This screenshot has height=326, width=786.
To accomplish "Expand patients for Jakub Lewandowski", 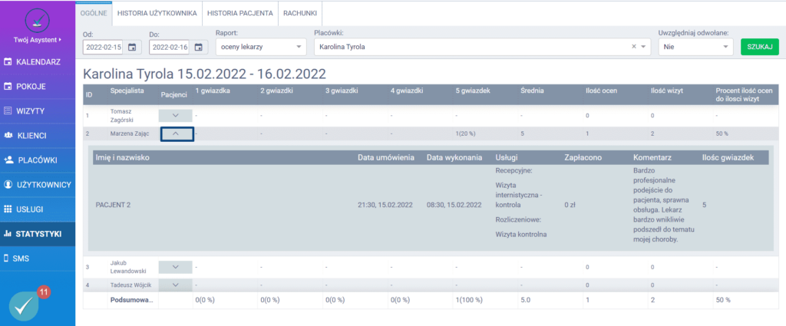I will (177, 267).
